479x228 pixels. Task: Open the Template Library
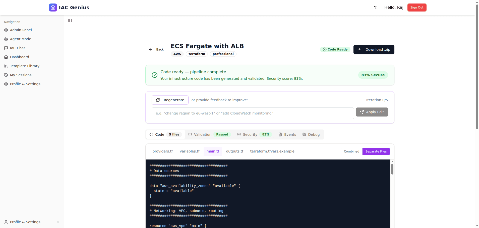(x=24, y=66)
